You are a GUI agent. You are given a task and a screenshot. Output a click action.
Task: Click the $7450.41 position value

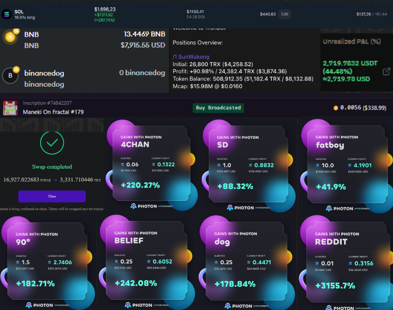195,12
